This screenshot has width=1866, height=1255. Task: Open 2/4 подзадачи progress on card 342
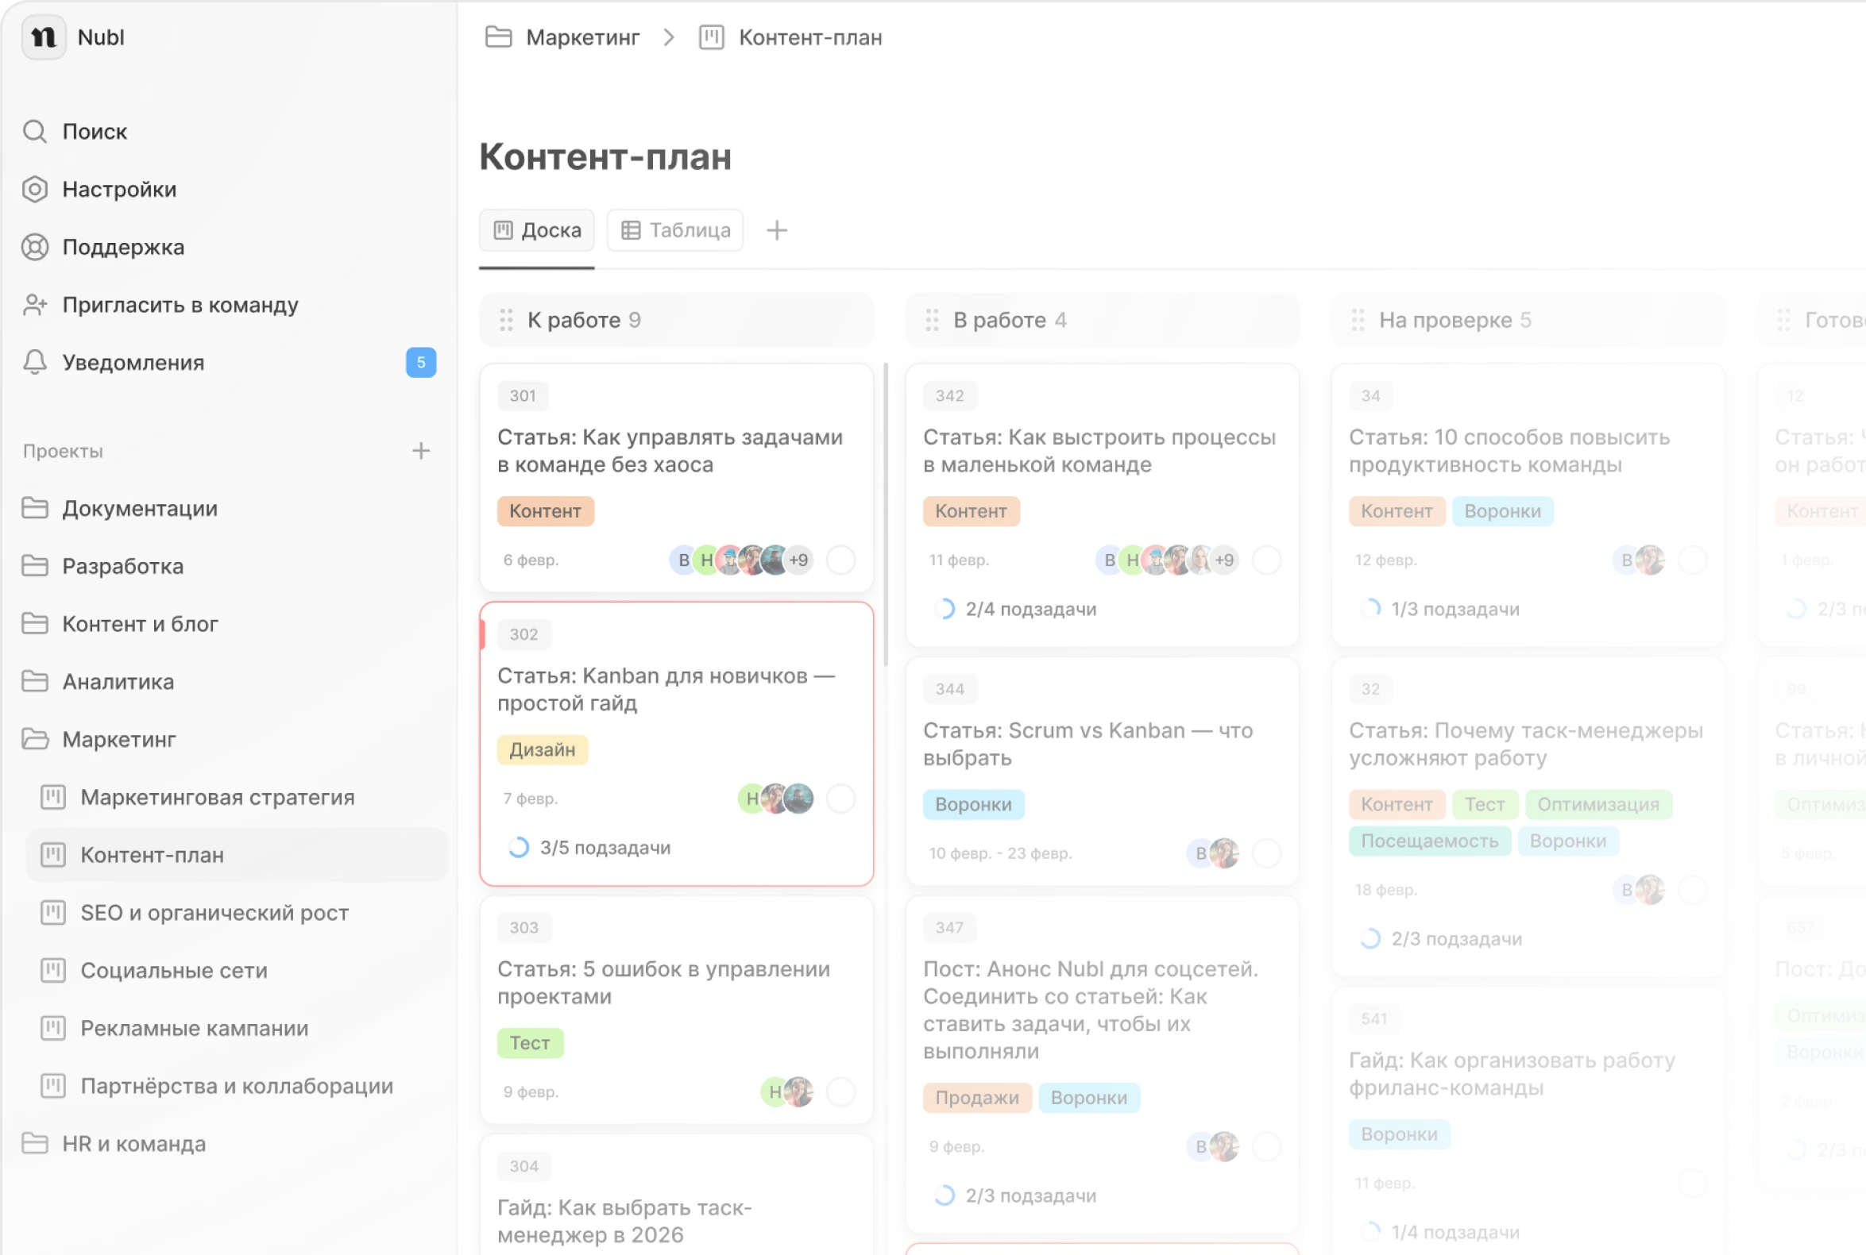1015,608
